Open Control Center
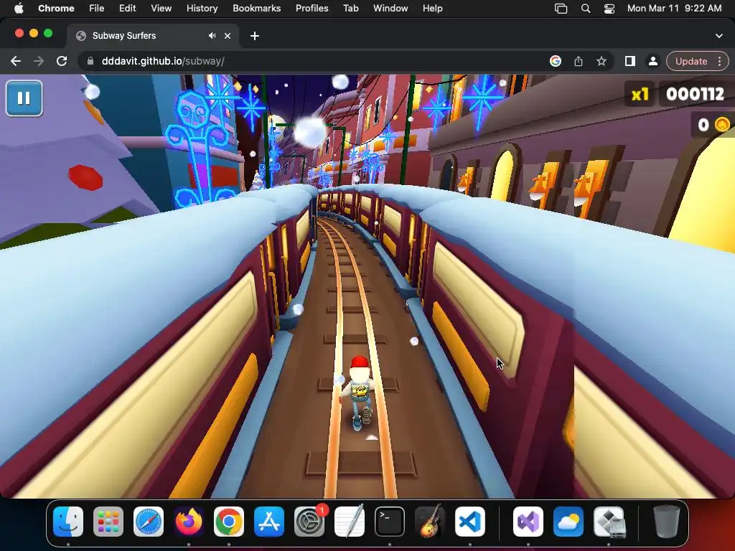This screenshot has width=735, height=551. point(609,9)
